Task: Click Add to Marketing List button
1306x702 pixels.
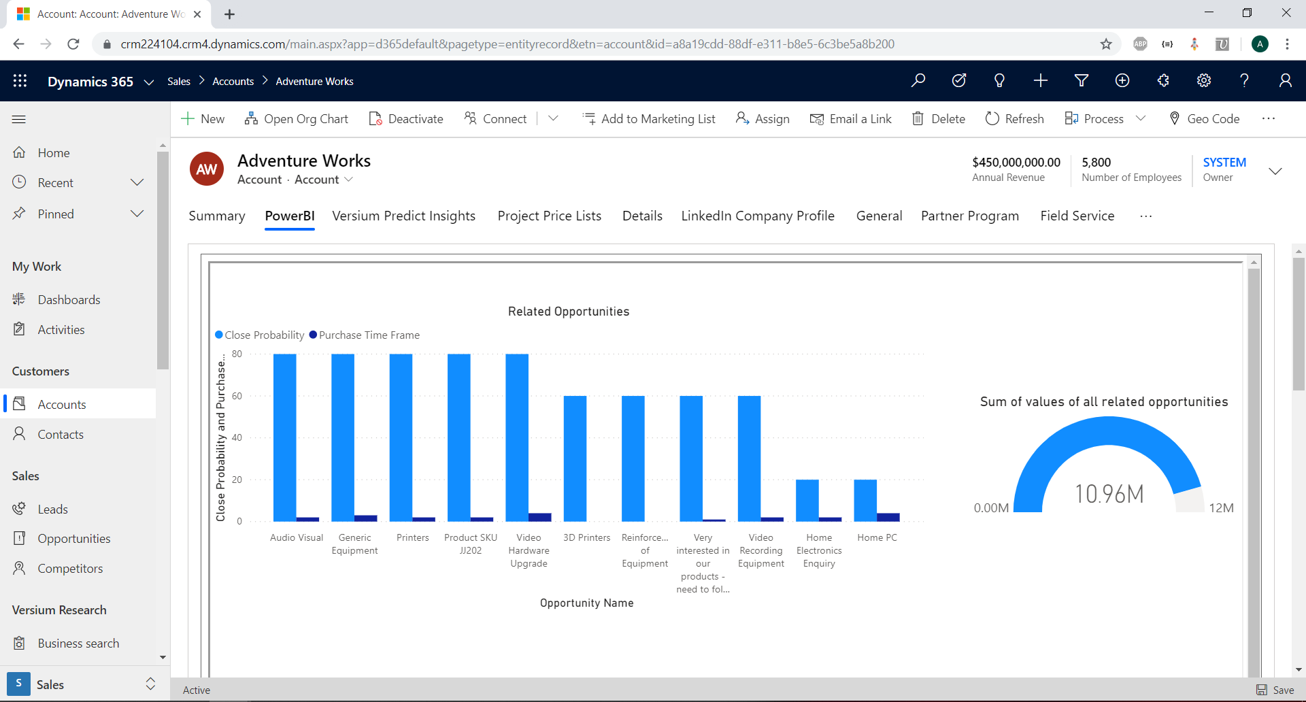Action: click(650, 118)
